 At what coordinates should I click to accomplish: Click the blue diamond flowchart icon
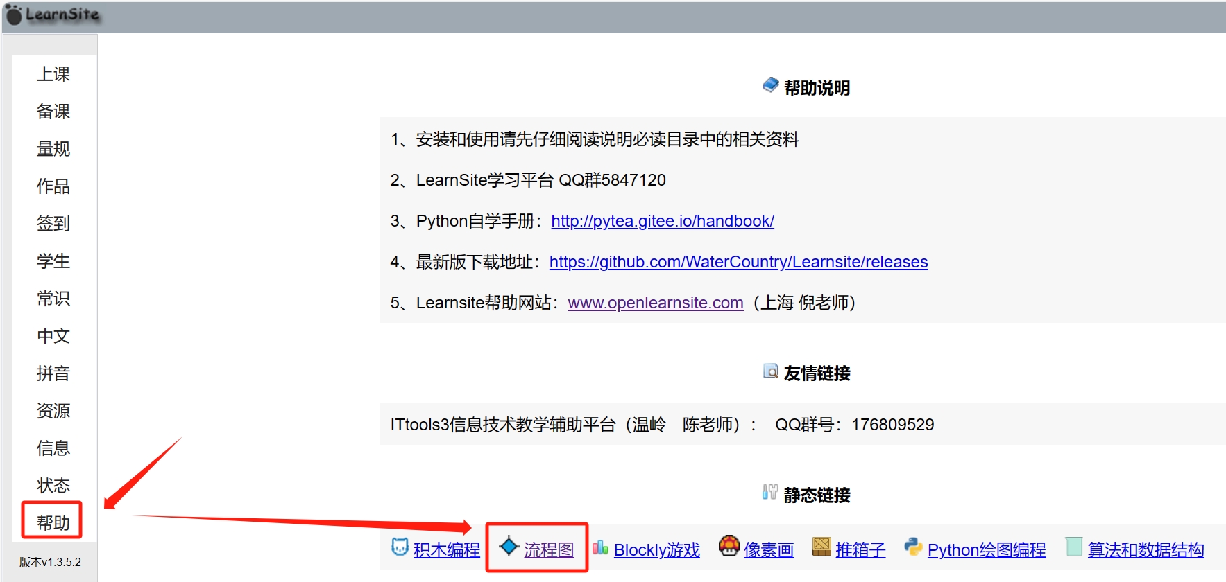pos(509,546)
